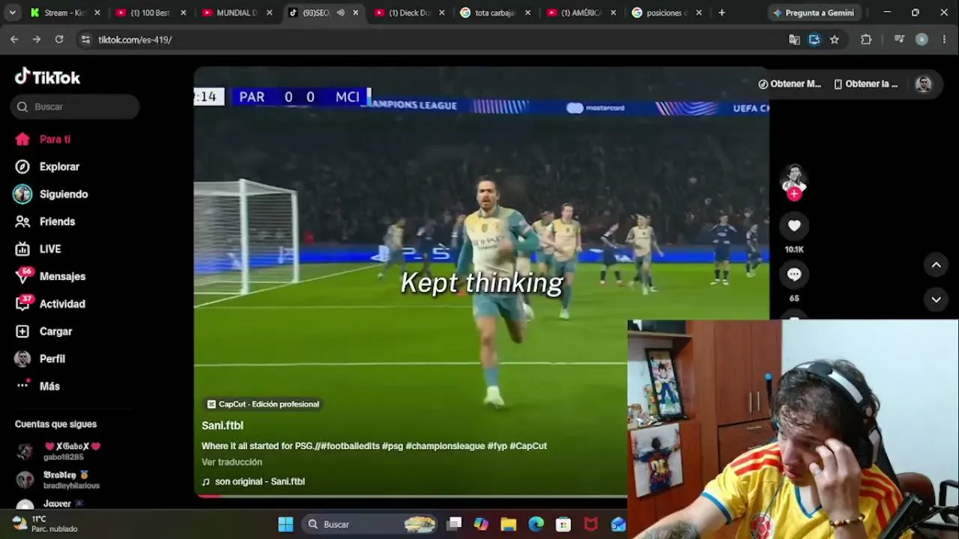Go to the previous video
Screen dimensions: 959x539
(936, 264)
